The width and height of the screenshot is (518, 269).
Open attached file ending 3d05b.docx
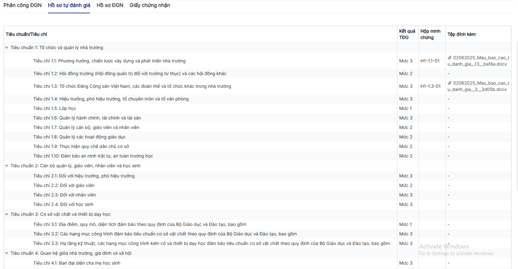(478, 87)
